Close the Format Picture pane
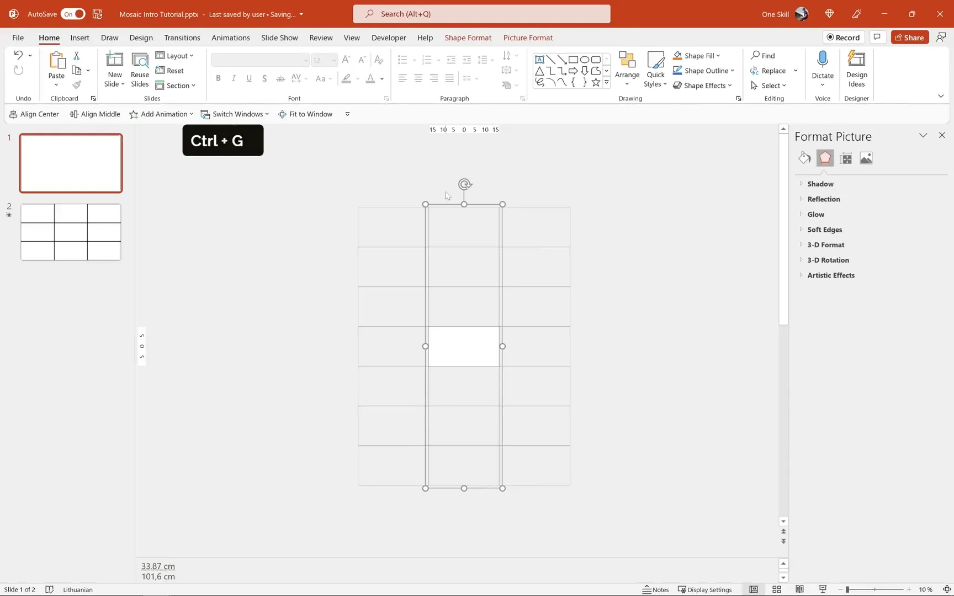The image size is (954, 596). click(x=942, y=135)
